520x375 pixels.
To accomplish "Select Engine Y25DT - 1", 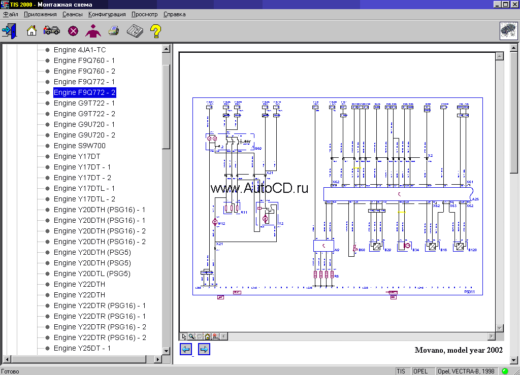I will coord(82,348).
